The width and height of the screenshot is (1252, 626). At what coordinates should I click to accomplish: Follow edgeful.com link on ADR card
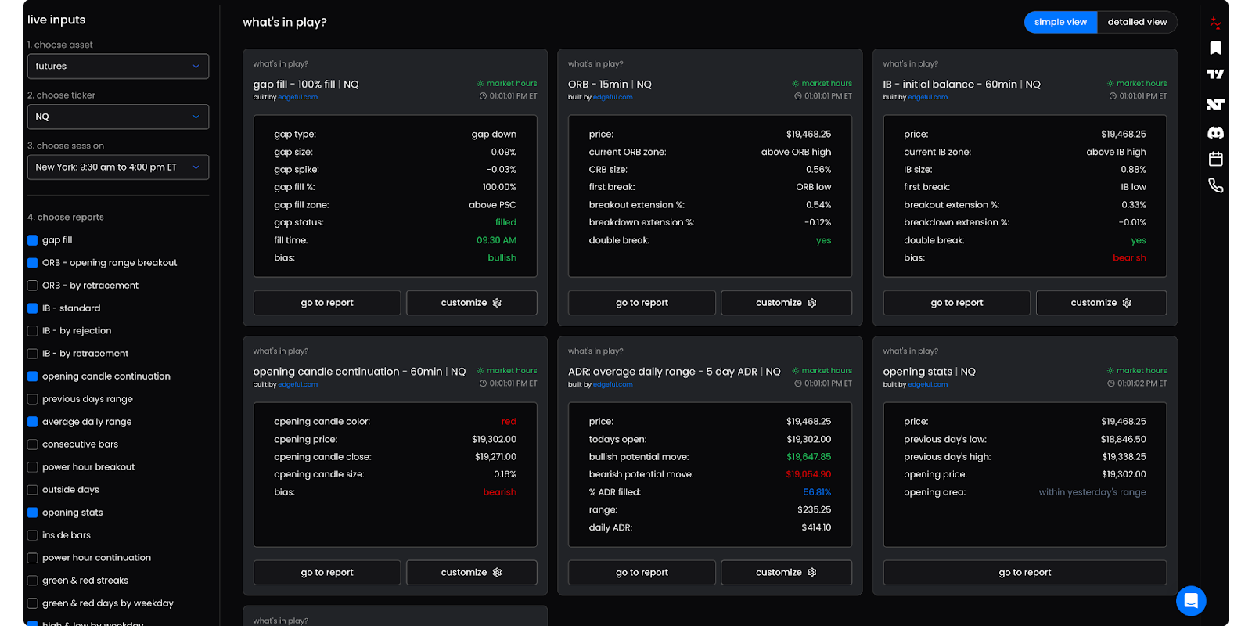(613, 384)
